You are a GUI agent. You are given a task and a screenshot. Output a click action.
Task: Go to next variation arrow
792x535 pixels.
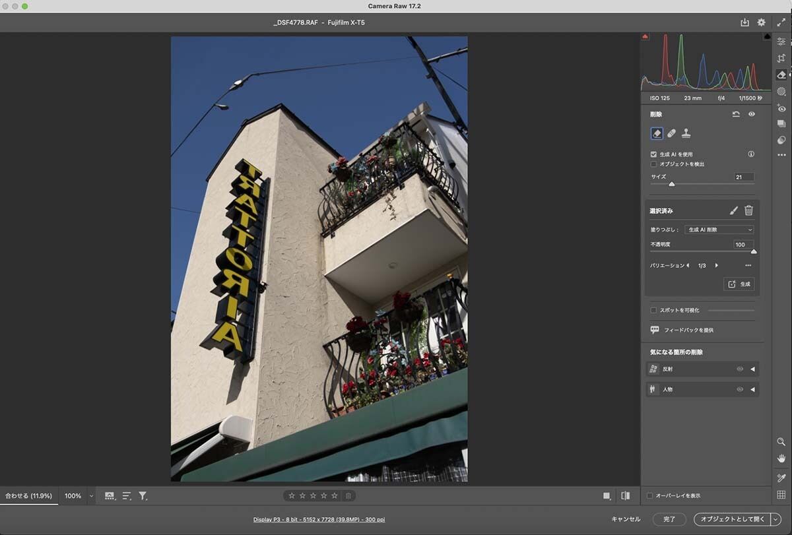click(717, 265)
